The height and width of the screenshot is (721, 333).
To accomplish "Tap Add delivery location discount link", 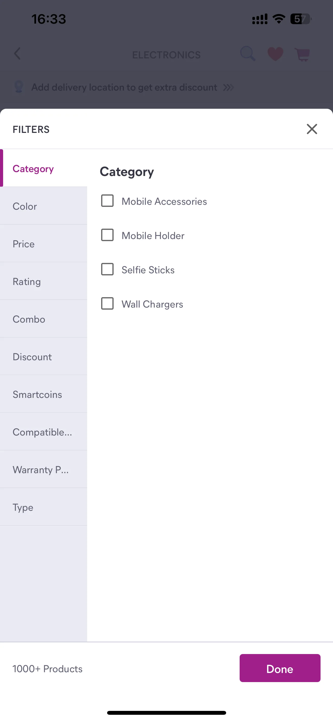I will pyautogui.click(x=124, y=87).
